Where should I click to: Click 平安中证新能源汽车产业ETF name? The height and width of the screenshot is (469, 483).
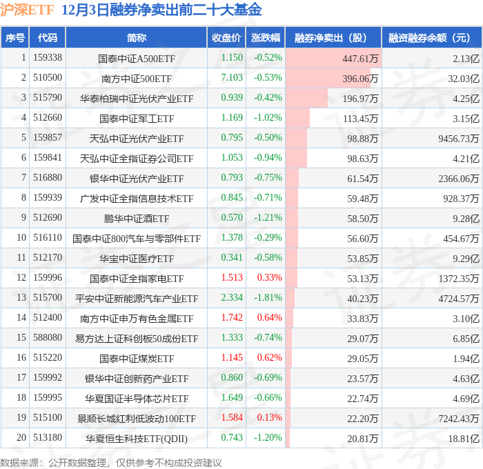click(137, 299)
